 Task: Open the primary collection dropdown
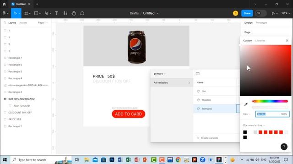point(159,74)
